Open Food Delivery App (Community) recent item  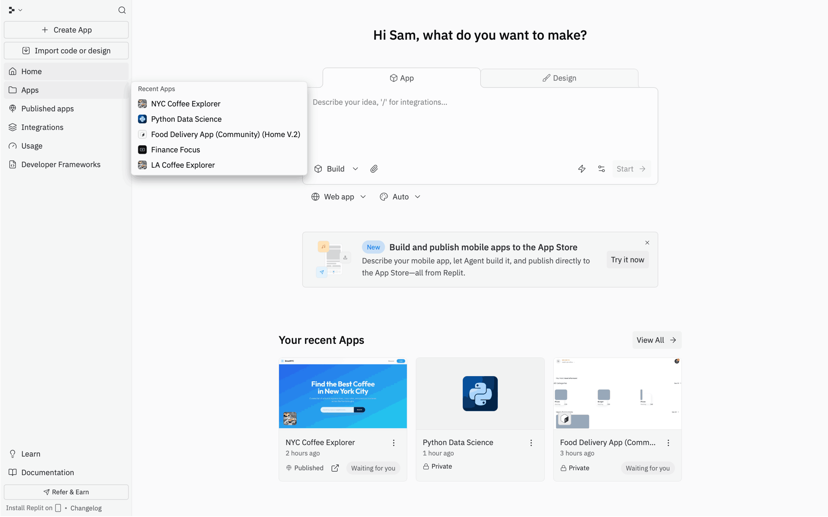click(219, 134)
